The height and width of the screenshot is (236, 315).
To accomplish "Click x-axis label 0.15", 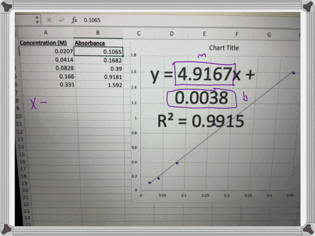I will click(205, 195).
